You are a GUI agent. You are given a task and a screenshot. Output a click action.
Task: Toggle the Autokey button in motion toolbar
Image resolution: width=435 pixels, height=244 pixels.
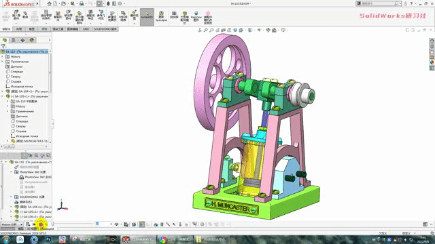142,224
